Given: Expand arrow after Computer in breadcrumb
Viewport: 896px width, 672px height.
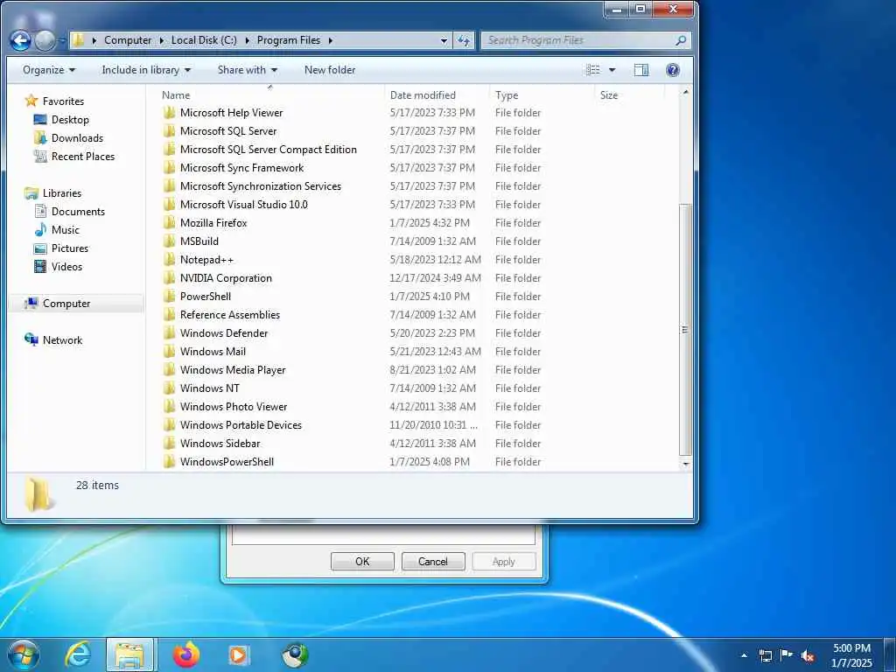Looking at the screenshot, I should click(x=161, y=40).
